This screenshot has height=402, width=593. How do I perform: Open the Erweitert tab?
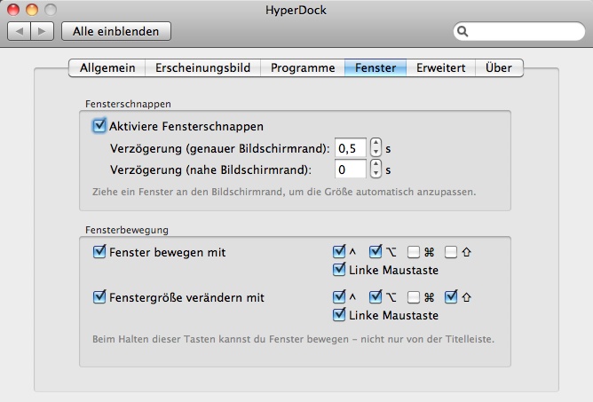440,67
